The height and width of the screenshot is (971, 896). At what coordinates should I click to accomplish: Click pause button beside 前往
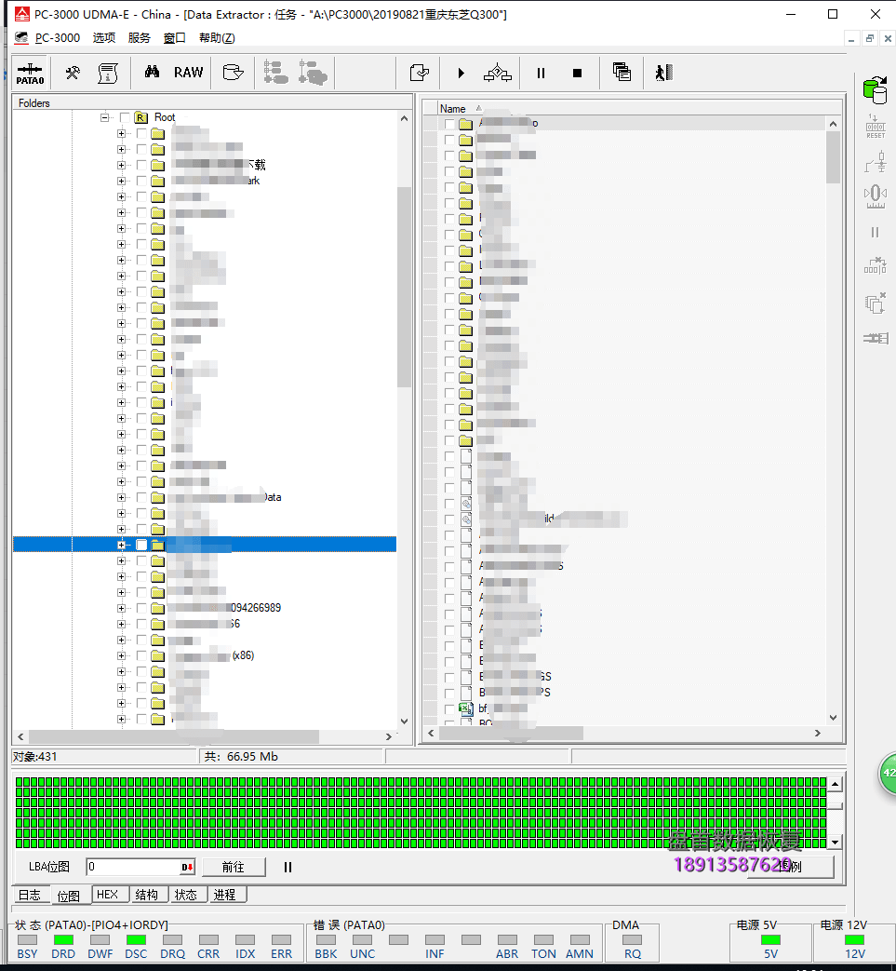288,867
